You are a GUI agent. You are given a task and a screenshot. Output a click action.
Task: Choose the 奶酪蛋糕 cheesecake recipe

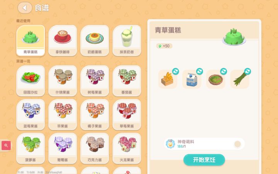(x=95, y=41)
